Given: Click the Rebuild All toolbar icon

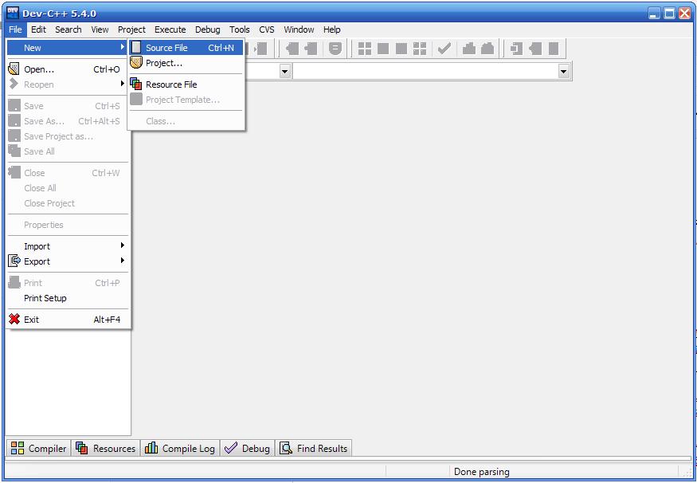Looking at the screenshot, I should (420, 49).
